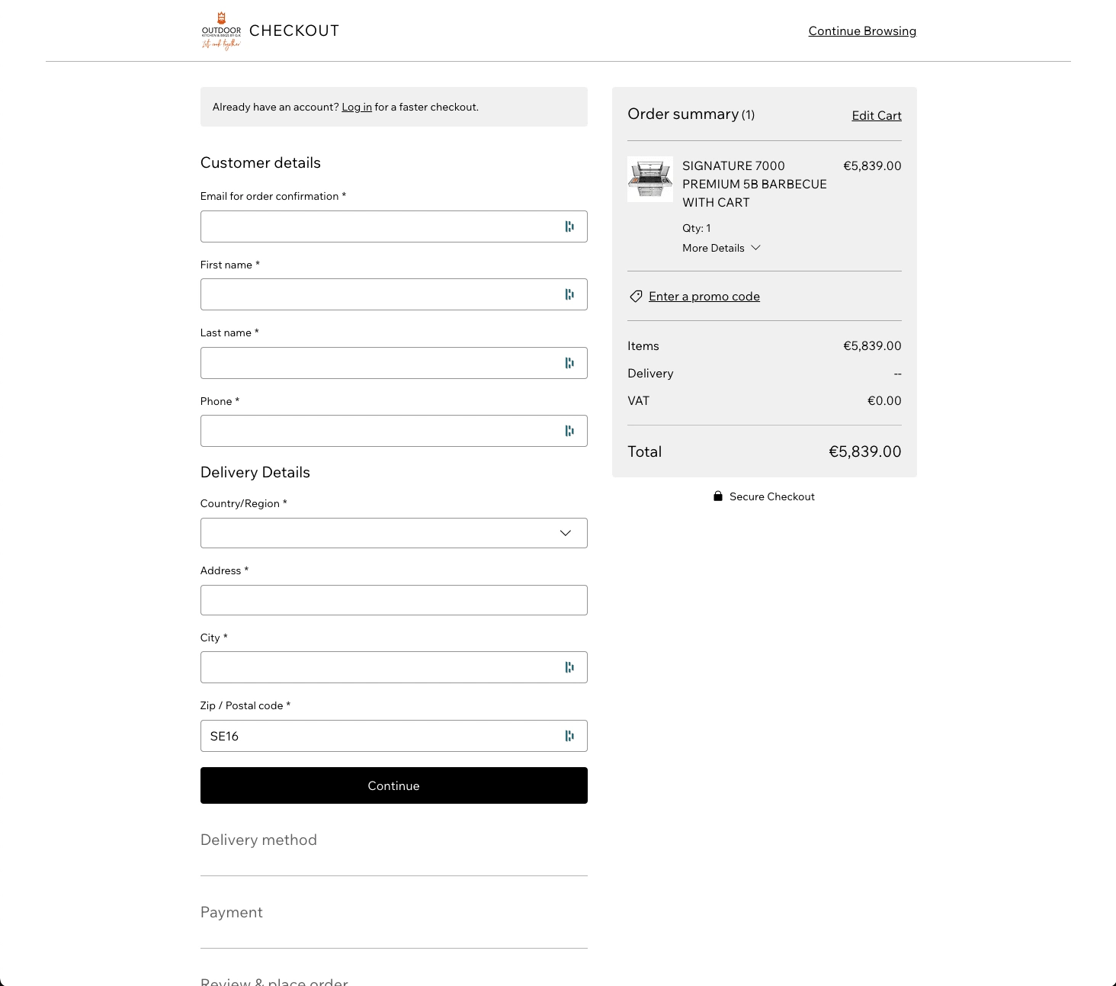Click autofill icon in Last name field
Image resolution: width=1116 pixels, height=986 pixels.
[569, 363]
